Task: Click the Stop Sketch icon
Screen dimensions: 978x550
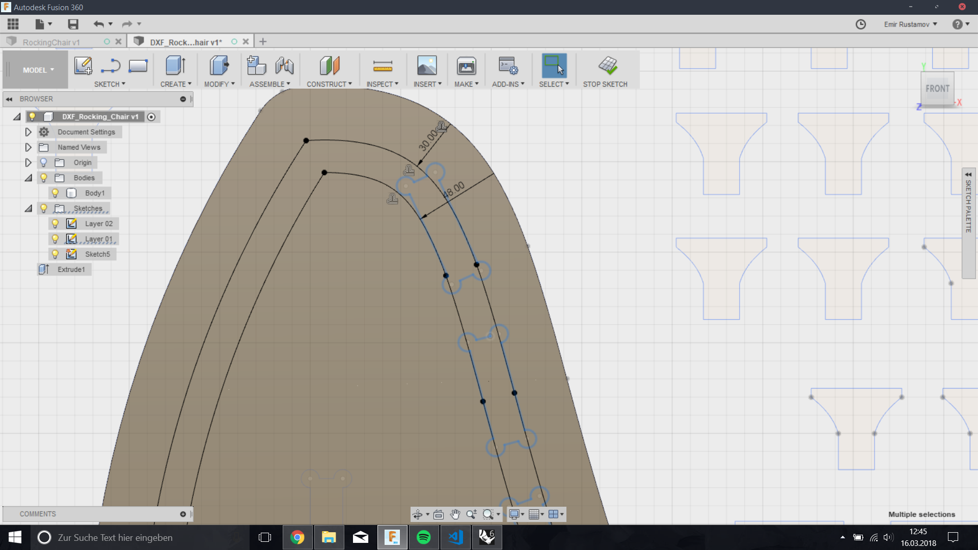Action: click(608, 66)
